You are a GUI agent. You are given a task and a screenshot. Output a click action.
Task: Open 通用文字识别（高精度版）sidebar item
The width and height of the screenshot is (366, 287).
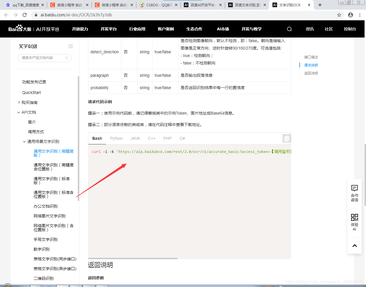(53, 153)
